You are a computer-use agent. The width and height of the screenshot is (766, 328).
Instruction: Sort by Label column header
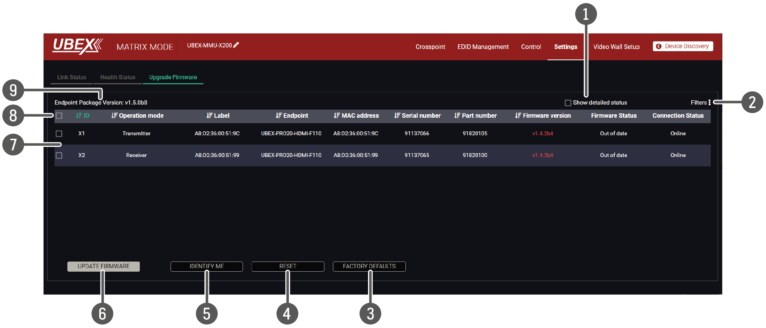pos(218,116)
